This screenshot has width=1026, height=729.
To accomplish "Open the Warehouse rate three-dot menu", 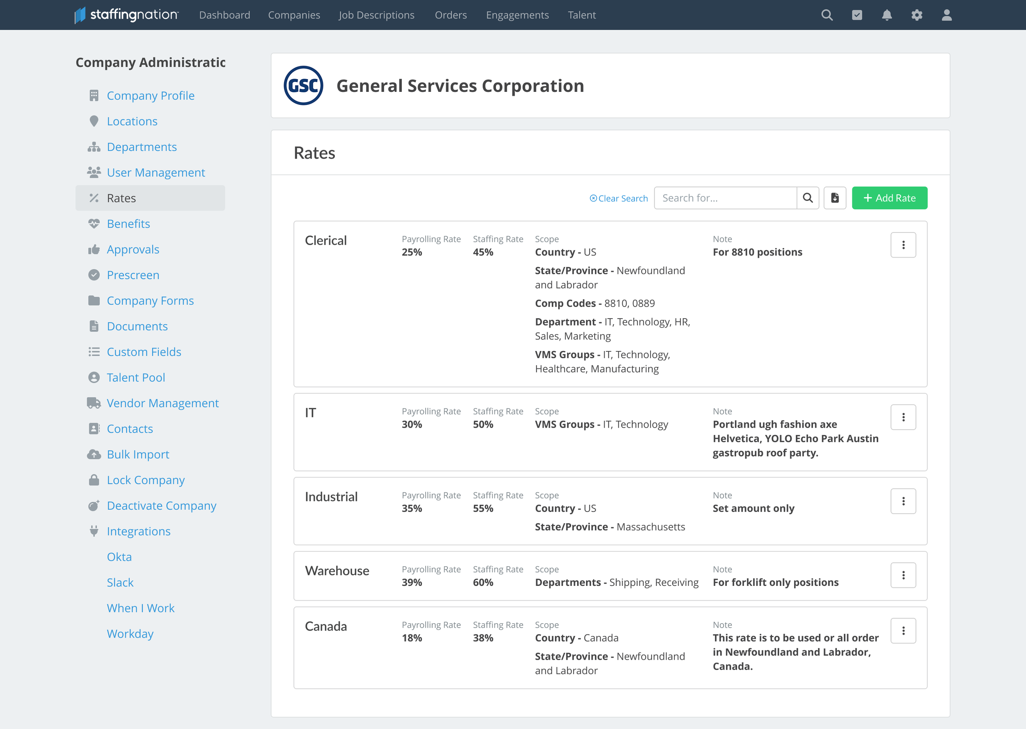I will (x=903, y=575).
